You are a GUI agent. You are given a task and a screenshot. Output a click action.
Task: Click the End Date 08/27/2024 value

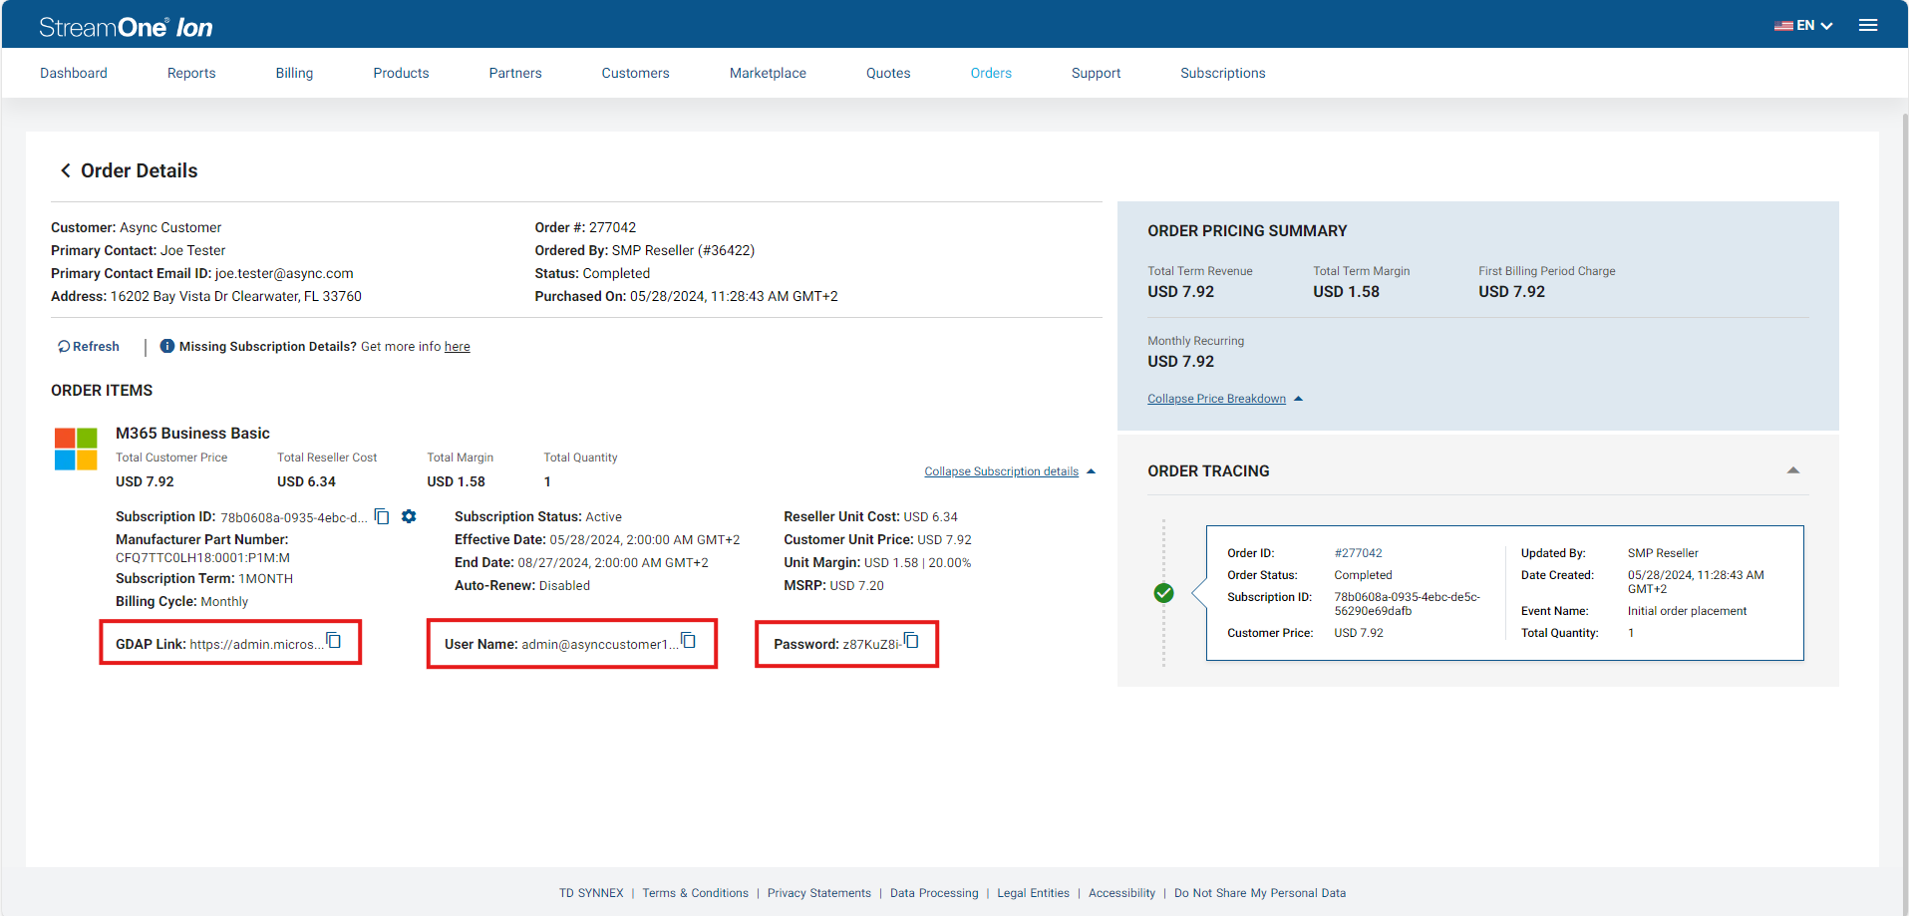(x=613, y=562)
